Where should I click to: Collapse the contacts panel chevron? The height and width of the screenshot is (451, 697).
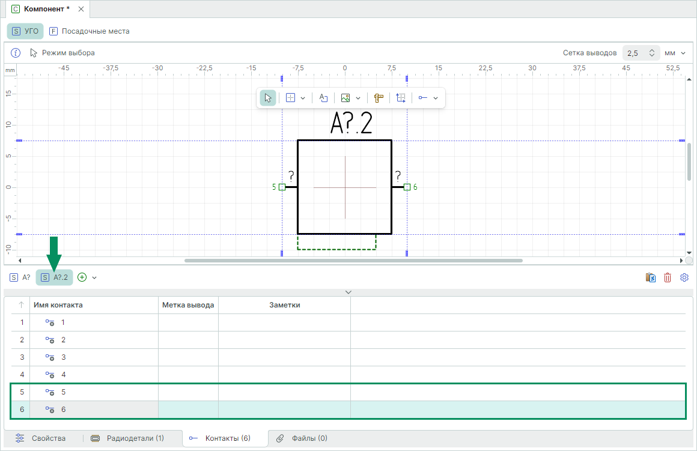[x=348, y=292]
